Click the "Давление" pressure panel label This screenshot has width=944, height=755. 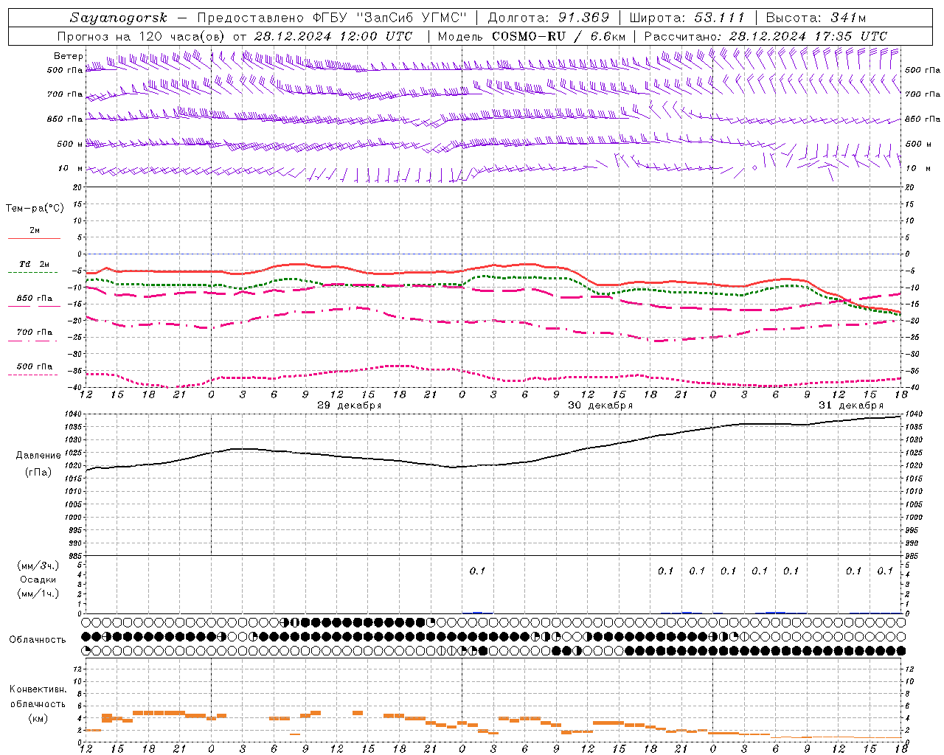[x=38, y=456]
